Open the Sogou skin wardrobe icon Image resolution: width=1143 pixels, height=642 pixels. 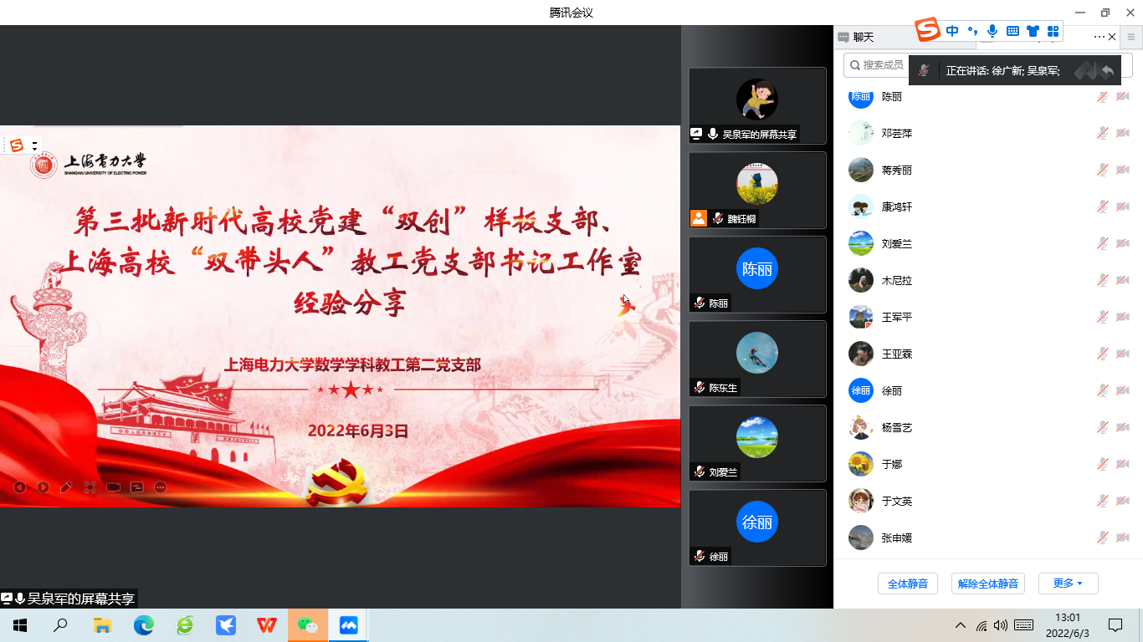pos(1033,32)
